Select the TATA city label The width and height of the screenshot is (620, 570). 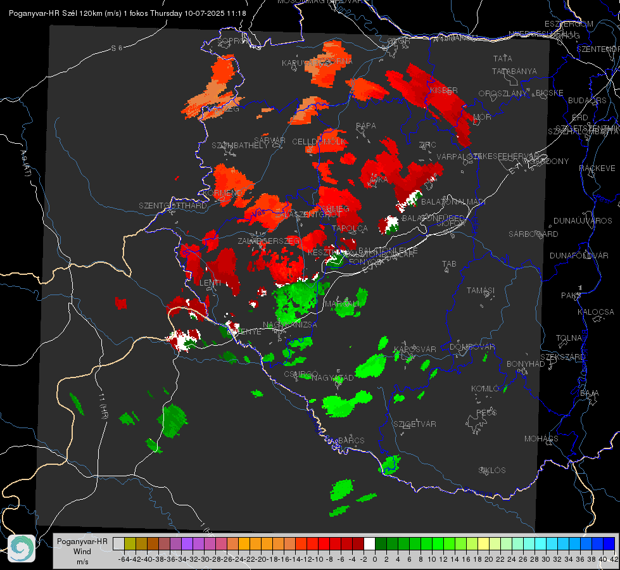[503, 58]
